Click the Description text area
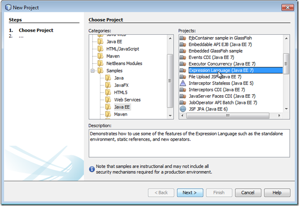Viewport: 299px width, 206px height. 189,143
